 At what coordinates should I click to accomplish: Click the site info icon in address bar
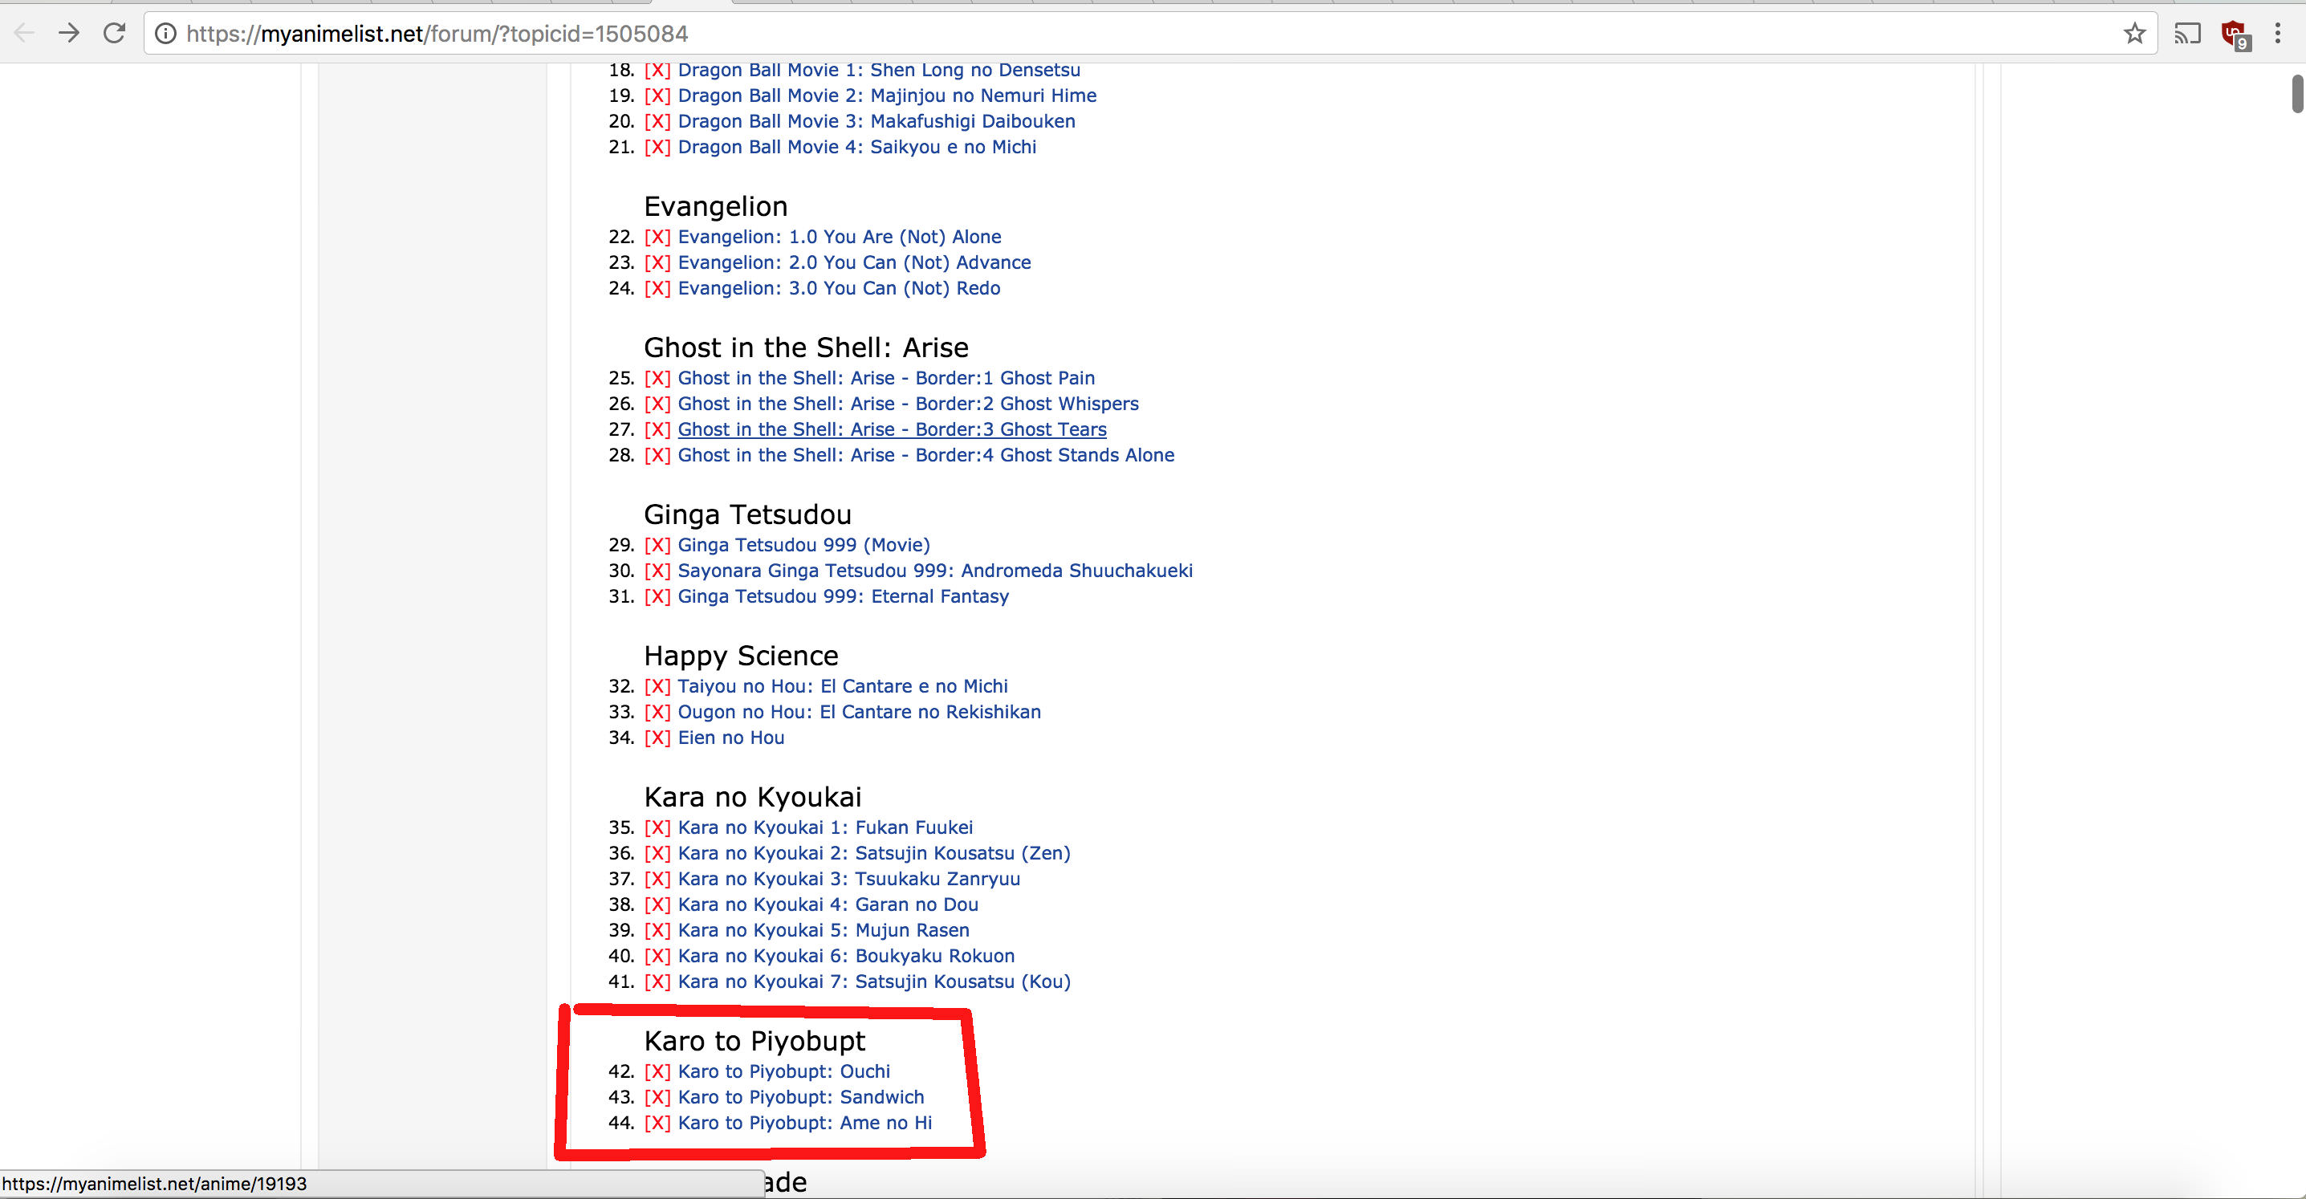click(165, 33)
